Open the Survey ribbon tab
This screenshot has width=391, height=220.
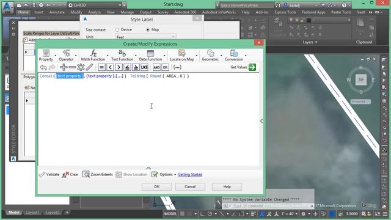click(163, 12)
